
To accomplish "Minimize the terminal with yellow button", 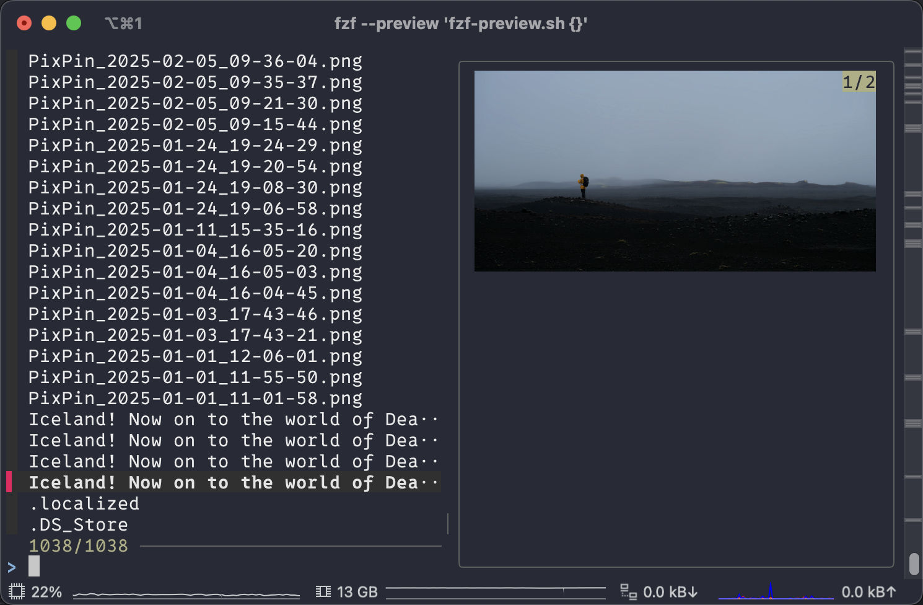I will click(49, 24).
